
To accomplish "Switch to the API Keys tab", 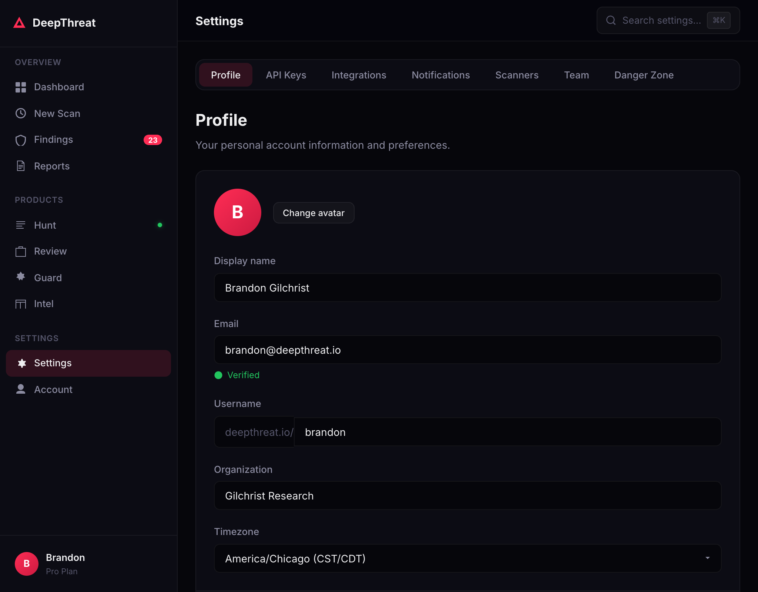I will [286, 75].
